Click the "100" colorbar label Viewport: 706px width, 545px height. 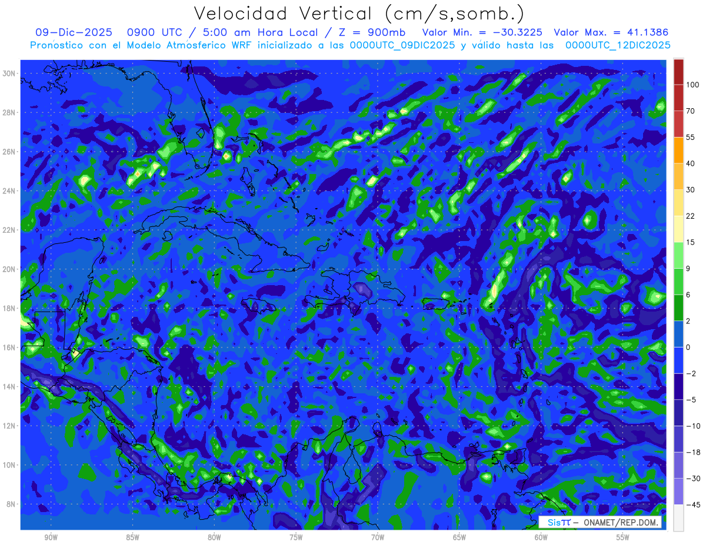tap(692, 85)
